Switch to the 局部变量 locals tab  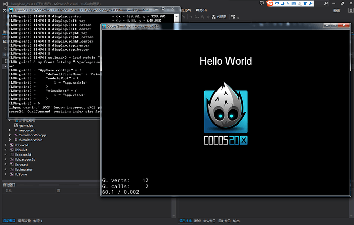pos(24,221)
